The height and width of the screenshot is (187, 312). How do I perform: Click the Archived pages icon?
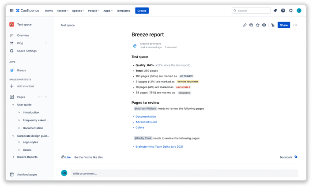coord(12,175)
